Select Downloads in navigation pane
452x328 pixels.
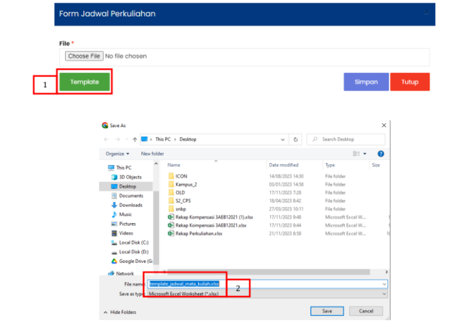click(x=130, y=205)
